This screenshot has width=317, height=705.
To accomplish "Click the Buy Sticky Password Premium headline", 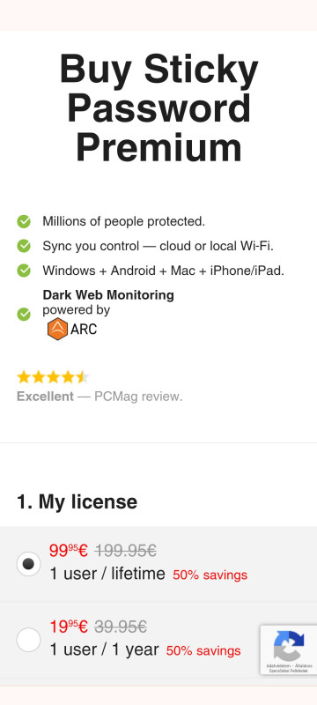I will click(158, 108).
